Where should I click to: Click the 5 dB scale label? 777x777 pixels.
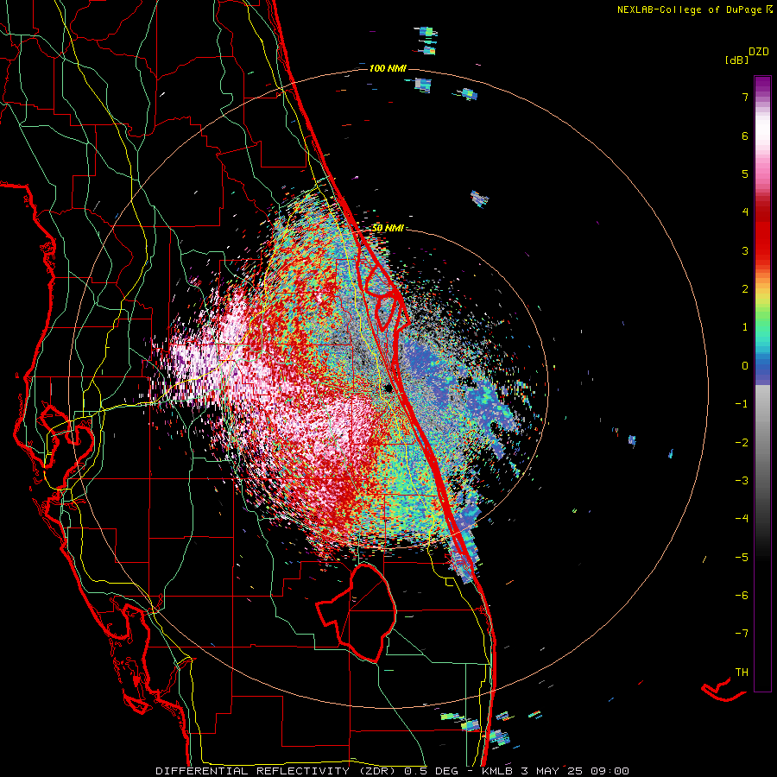745,174
